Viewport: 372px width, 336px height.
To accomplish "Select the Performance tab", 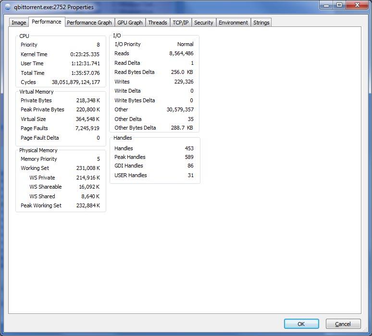I will click(x=47, y=22).
